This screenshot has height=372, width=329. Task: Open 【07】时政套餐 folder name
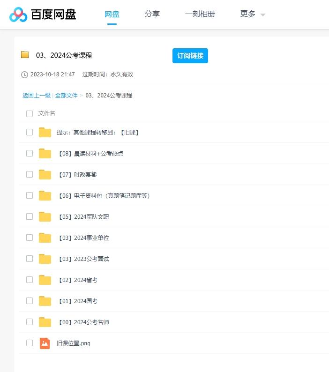point(77,175)
